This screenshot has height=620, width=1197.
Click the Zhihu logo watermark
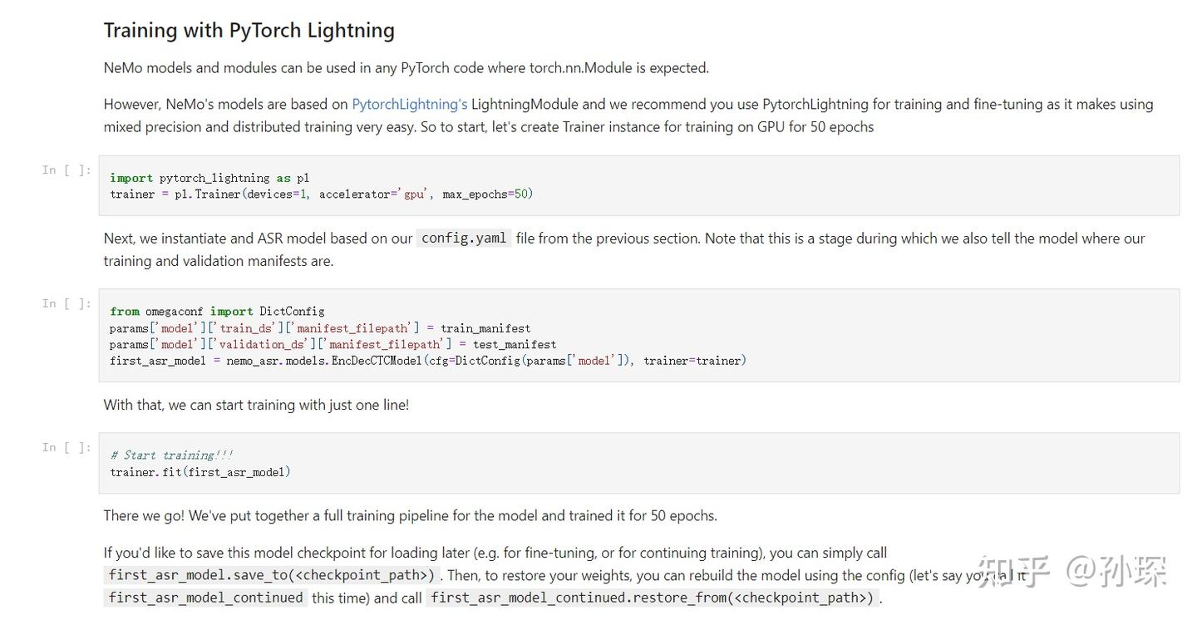tap(1013, 572)
